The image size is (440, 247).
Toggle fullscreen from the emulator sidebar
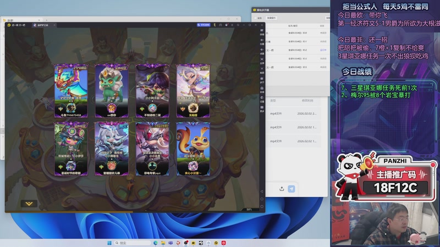coord(262,60)
